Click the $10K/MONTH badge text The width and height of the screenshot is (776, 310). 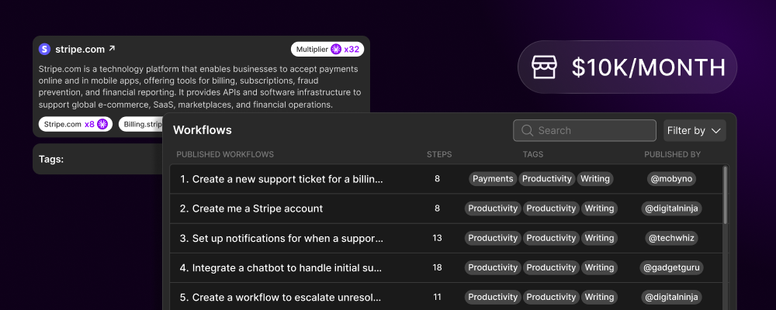point(648,67)
